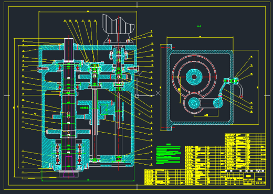Select the green width dimension below main view
273x194 pixels.
click(x=88, y=180)
